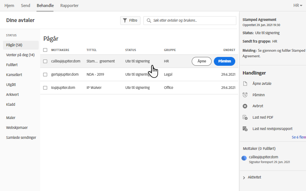Viewport: 306px width, 191px height.
Task: Go to the Send tab
Action: 26,6
